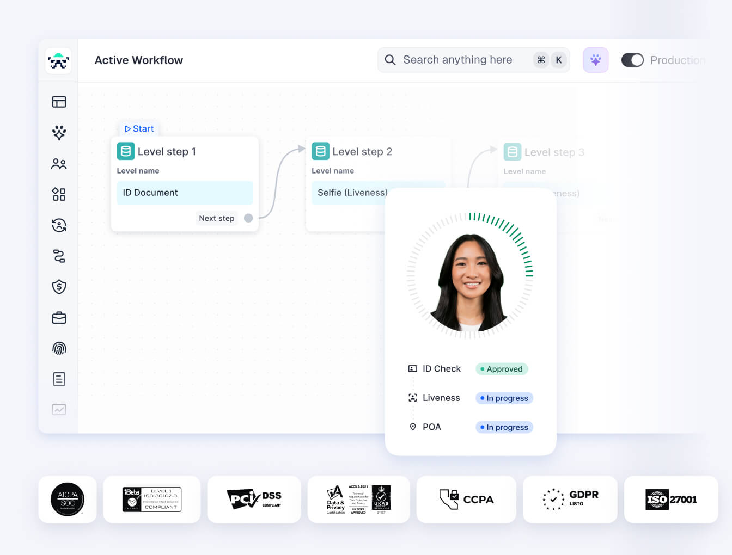Click the search magnifier icon
This screenshot has height=555, width=732.
point(390,60)
